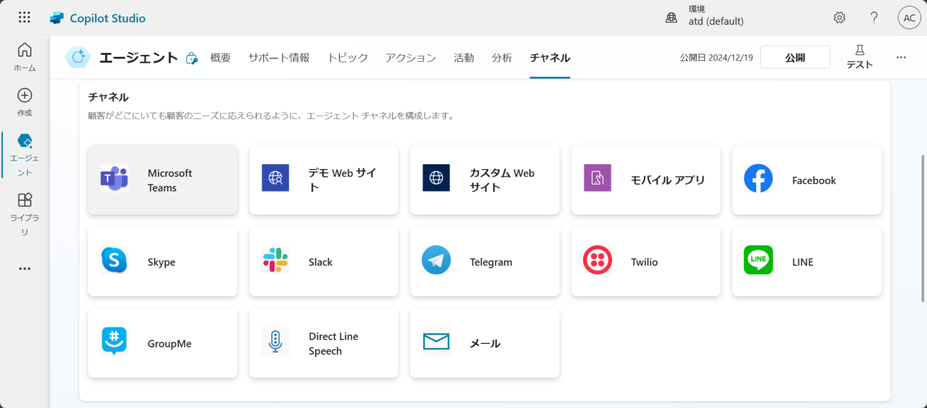Switch to the 分析 tab
Viewport: 927px width, 408px height.
[x=502, y=57]
